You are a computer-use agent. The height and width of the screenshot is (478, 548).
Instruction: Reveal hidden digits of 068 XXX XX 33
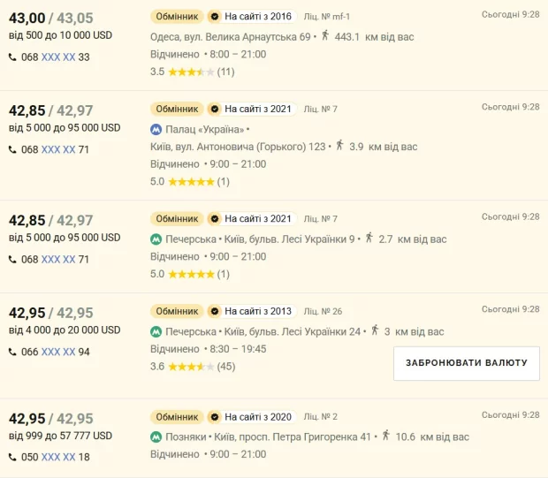(58, 57)
